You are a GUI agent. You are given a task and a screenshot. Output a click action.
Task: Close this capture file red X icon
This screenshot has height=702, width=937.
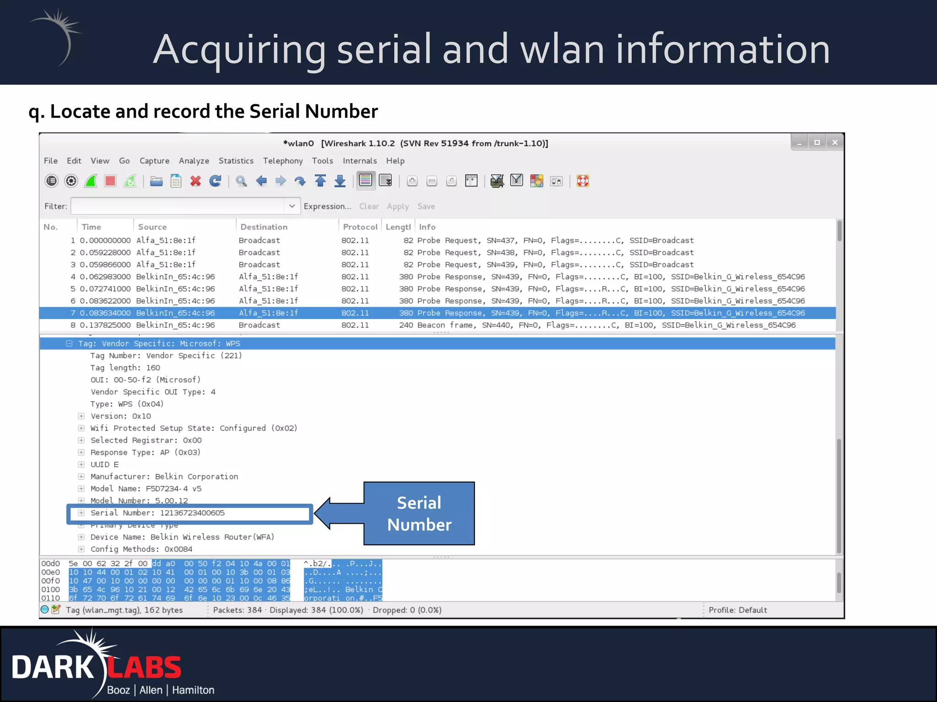coord(196,181)
